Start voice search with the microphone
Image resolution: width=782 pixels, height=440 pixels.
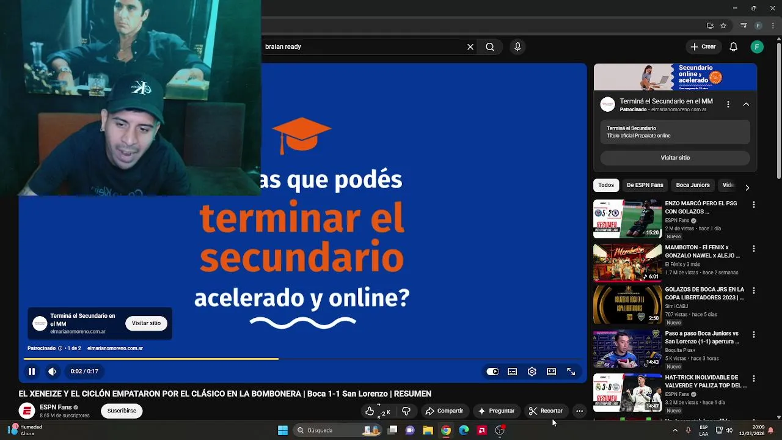(x=517, y=46)
